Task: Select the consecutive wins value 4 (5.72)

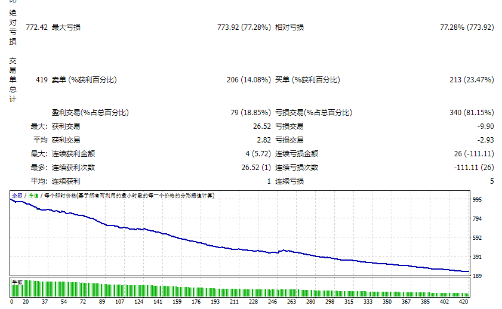Action: coord(258,154)
